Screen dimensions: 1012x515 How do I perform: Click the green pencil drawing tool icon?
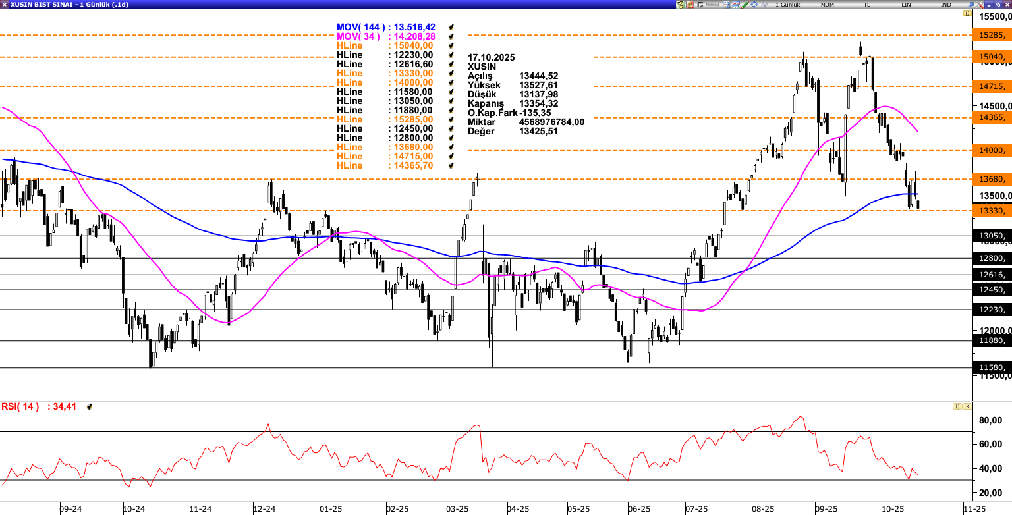coord(745,5)
